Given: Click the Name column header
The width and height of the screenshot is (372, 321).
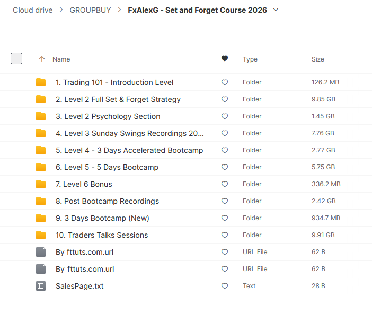Looking at the screenshot, I should click(x=61, y=59).
